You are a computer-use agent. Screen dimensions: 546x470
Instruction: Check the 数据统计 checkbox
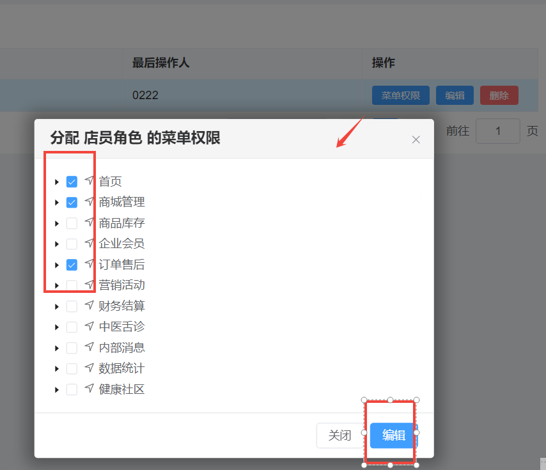[x=72, y=369]
